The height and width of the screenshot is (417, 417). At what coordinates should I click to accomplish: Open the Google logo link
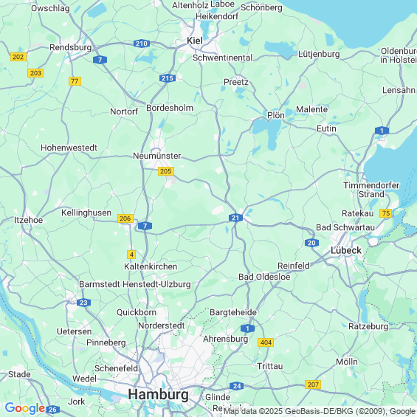coord(25,408)
